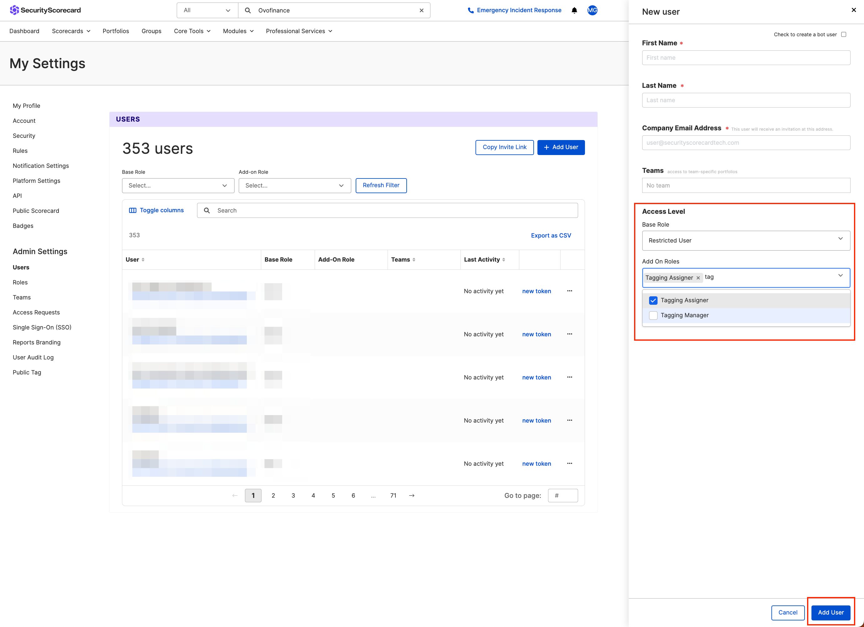Open the Public Tag admin page
Image resolution: width=864 pixels, height=627 pixels.
tap(27, 372)
